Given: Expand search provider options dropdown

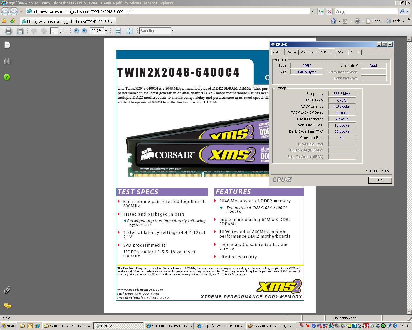Looking at the screenshot, I should (x=408, y=11).
